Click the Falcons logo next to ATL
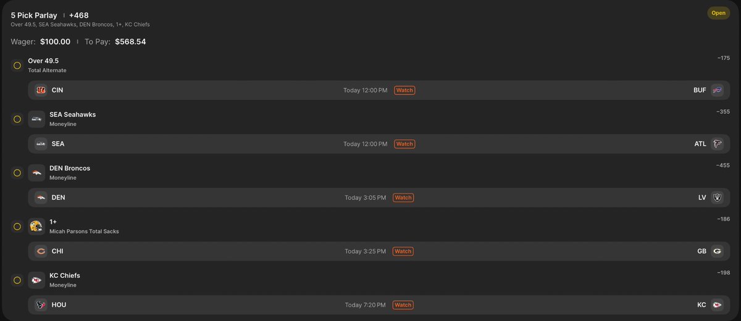Screen dimensions: 741x321 pyautogui.click(x=717, y=144)
